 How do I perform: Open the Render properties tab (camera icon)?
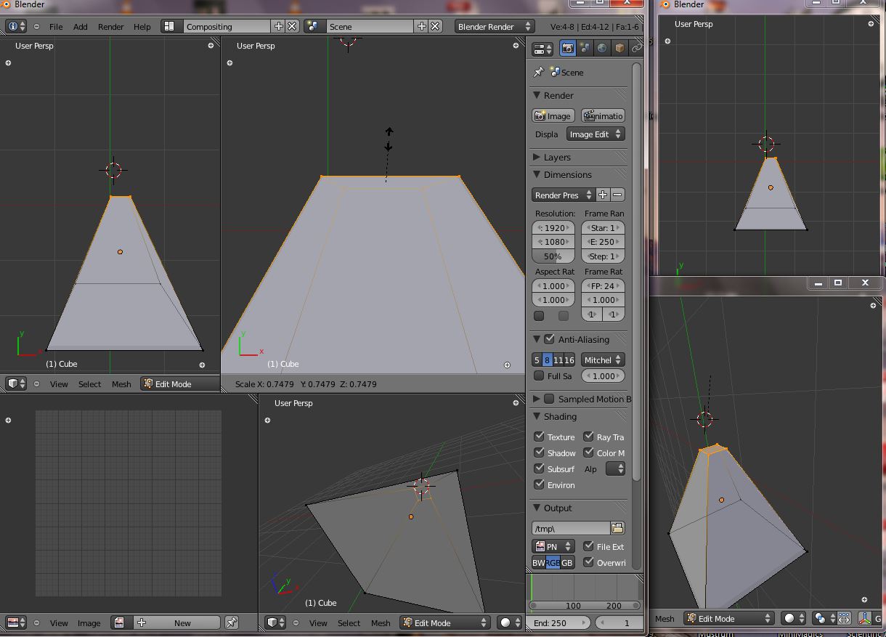pos(568,49)
